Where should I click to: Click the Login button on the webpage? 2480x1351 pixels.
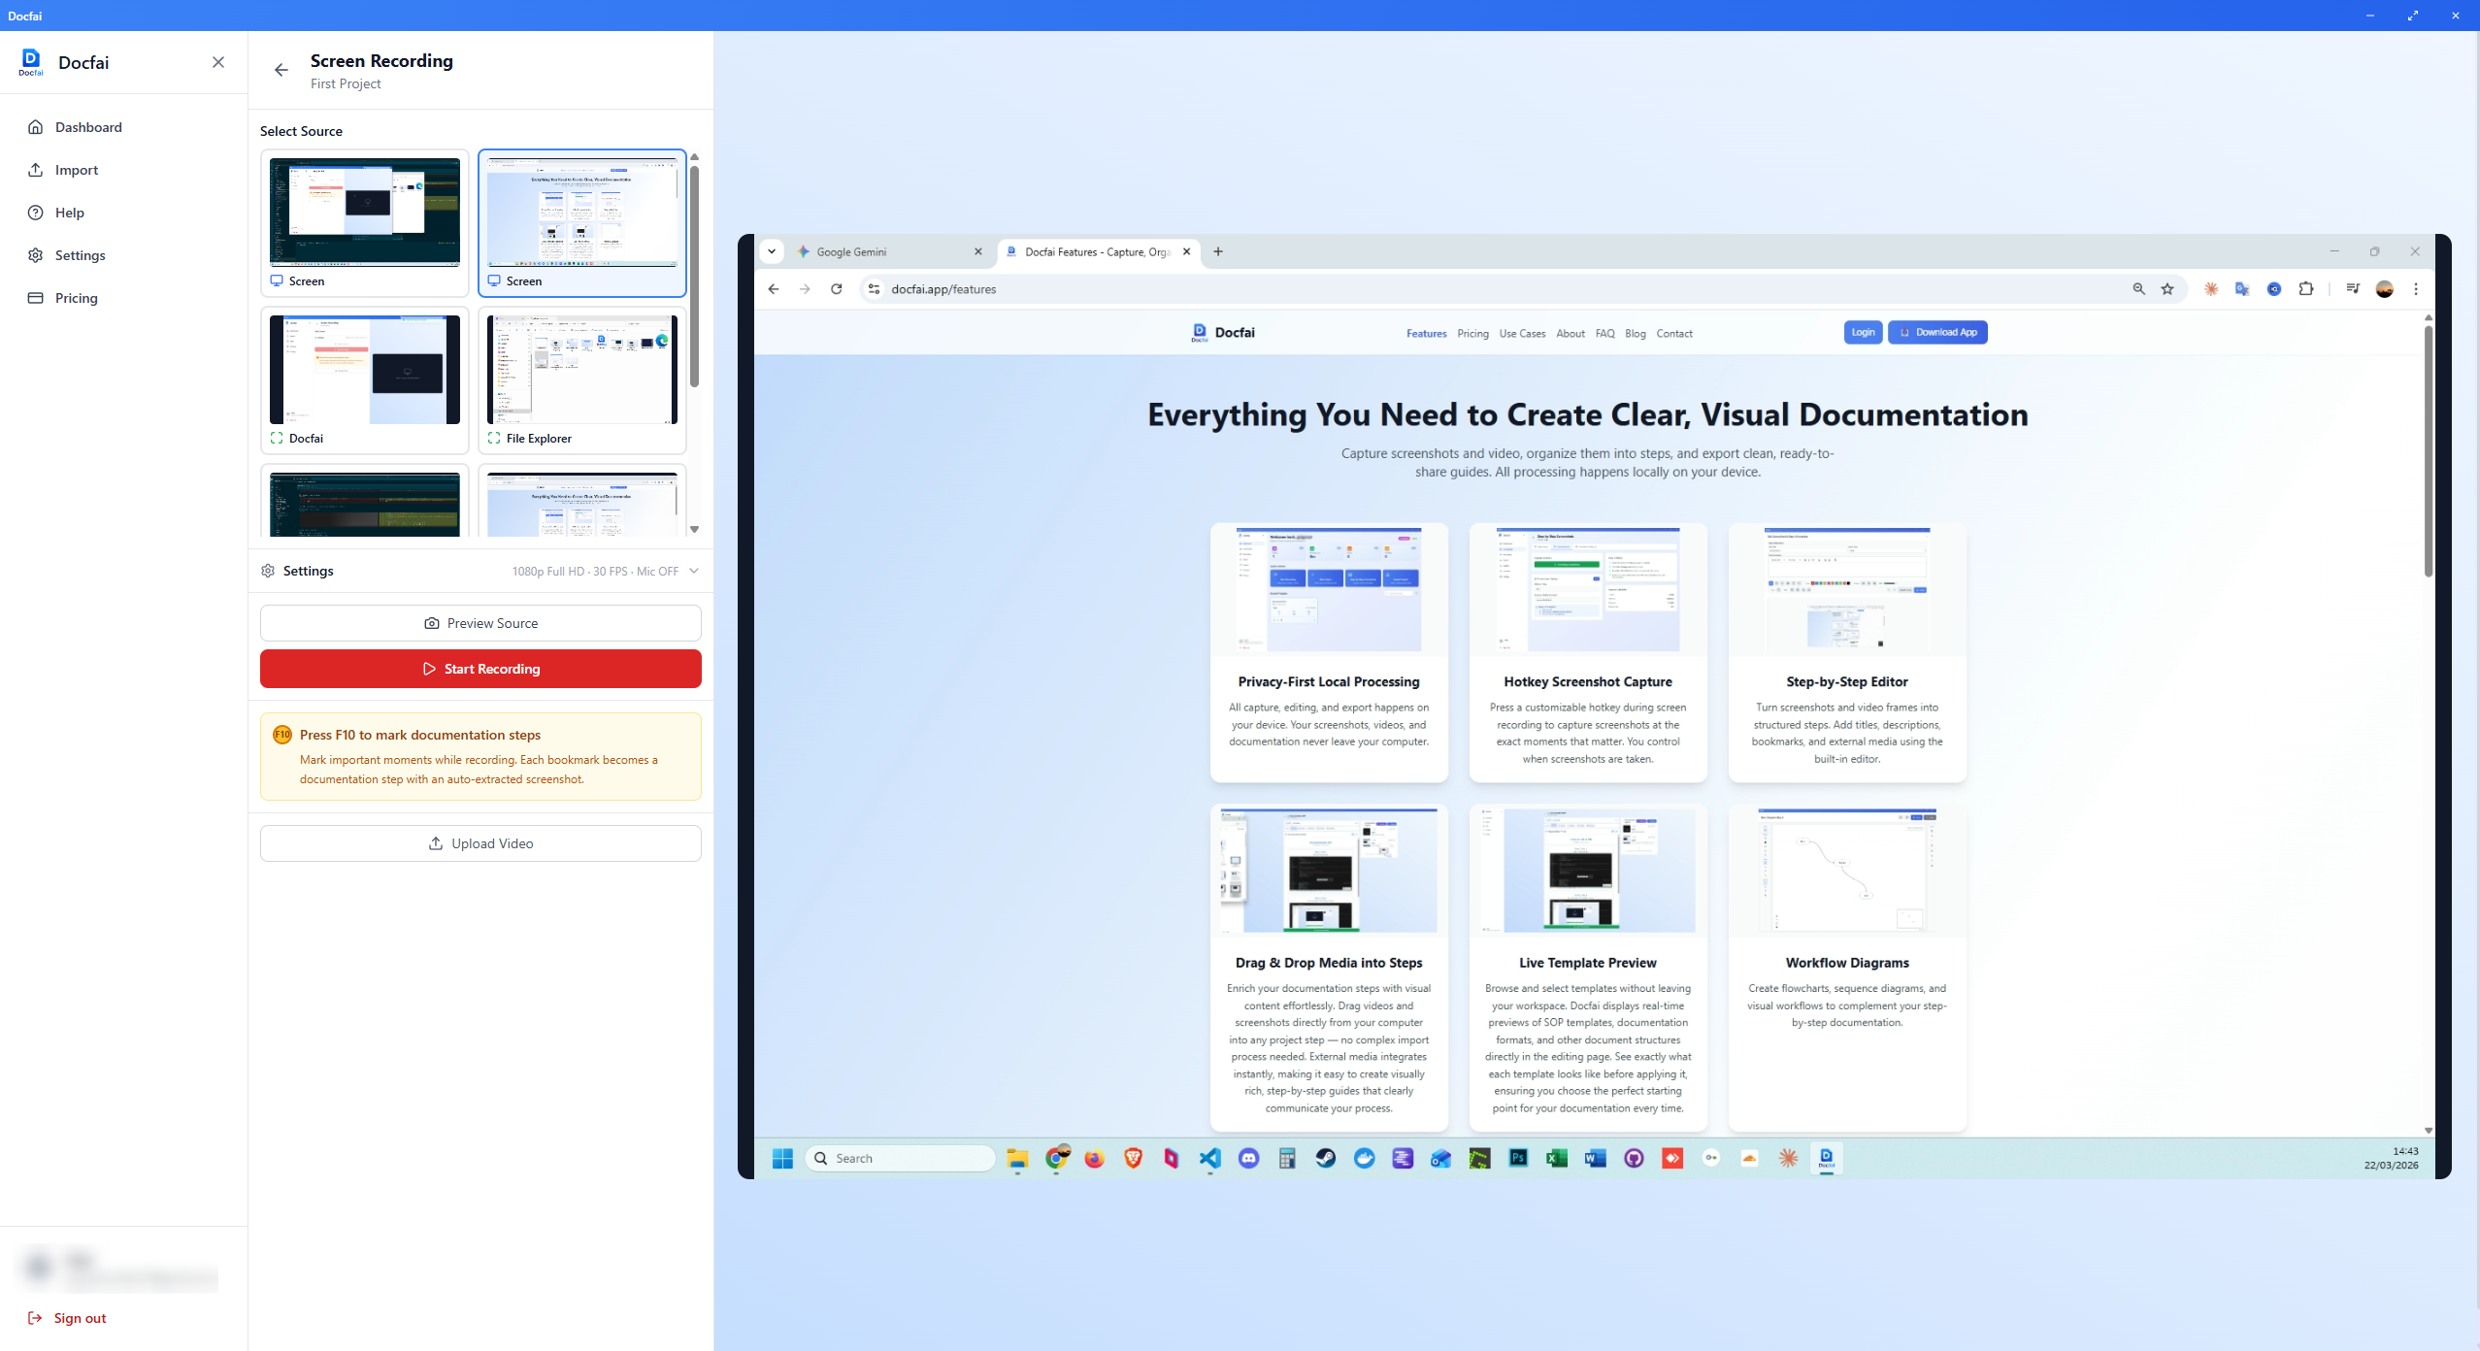(x=1863, y=332)
